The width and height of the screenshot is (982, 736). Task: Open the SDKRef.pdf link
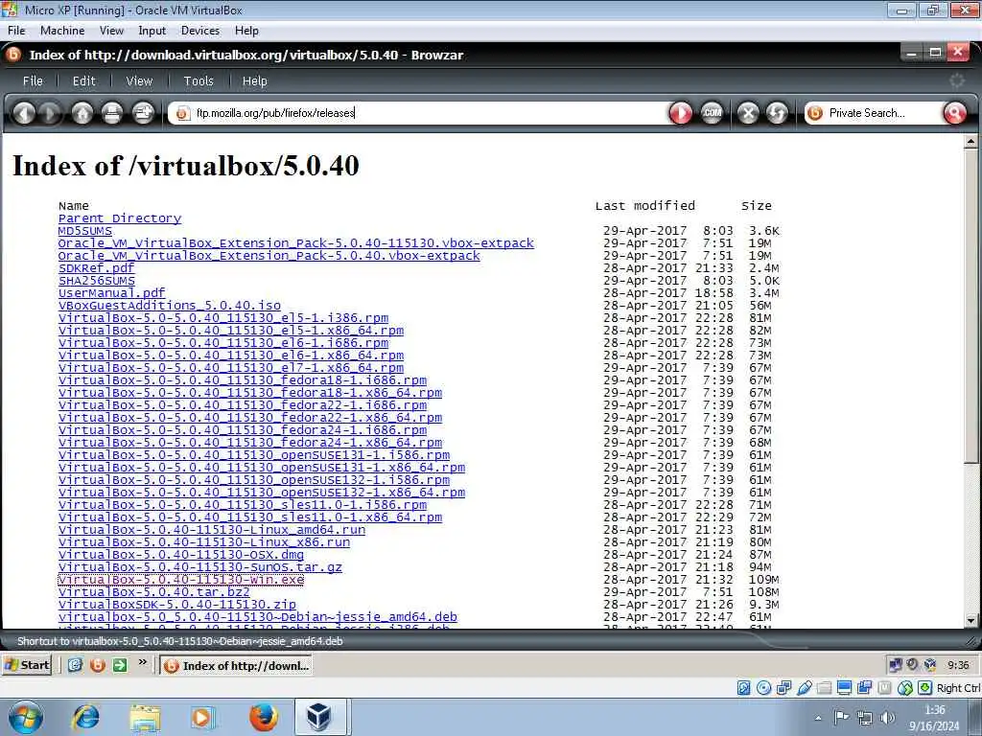pos(97,268)
